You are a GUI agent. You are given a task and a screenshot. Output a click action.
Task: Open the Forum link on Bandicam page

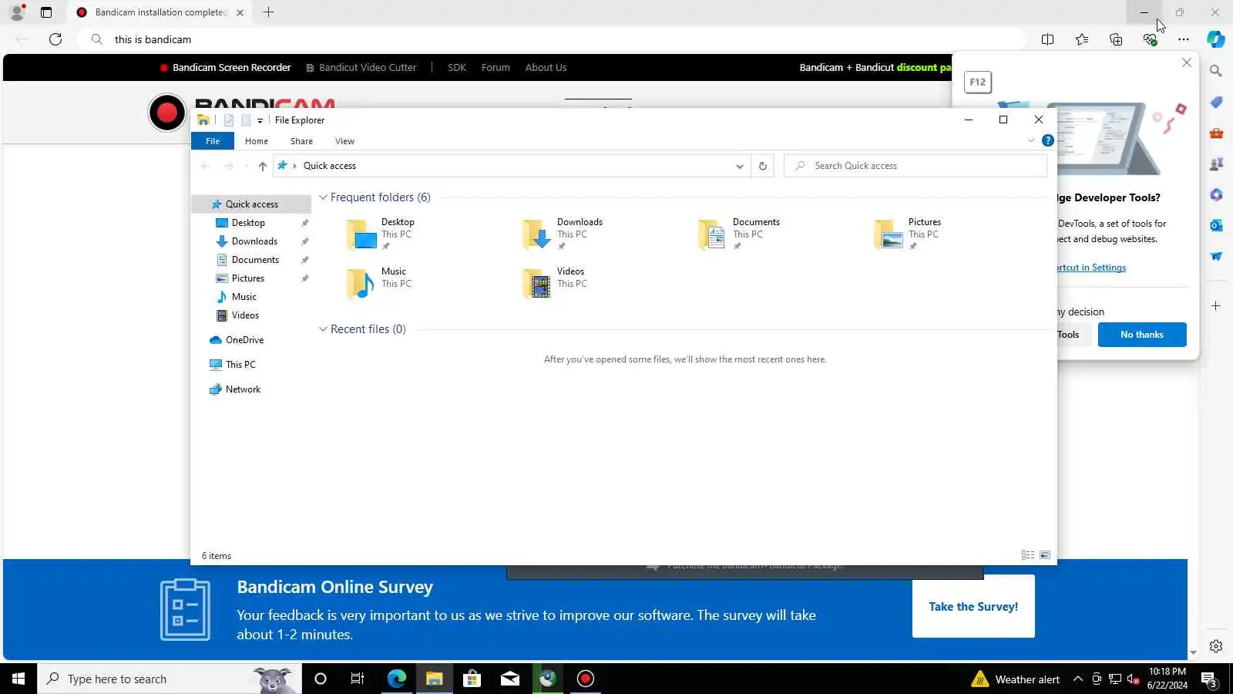(496, 68)
